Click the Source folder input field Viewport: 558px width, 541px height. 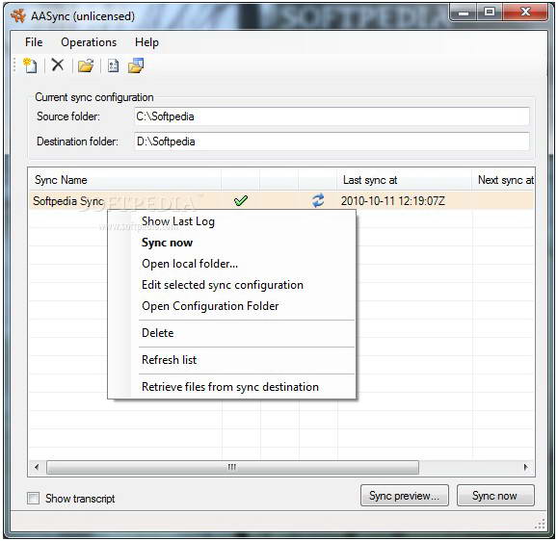[x=332, y=116]
